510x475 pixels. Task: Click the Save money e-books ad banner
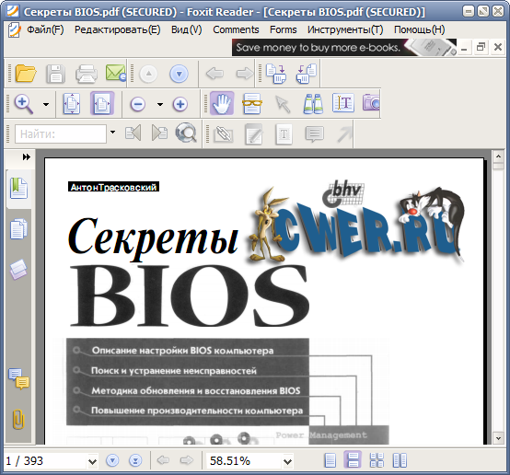pos(343,48)
